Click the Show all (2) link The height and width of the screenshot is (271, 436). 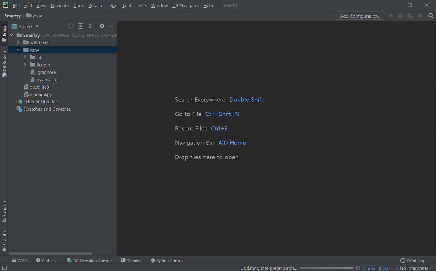(376, 268)
